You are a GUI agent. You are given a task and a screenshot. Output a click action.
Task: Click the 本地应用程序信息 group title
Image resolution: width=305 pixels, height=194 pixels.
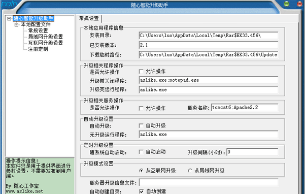(x=104, y=28)
